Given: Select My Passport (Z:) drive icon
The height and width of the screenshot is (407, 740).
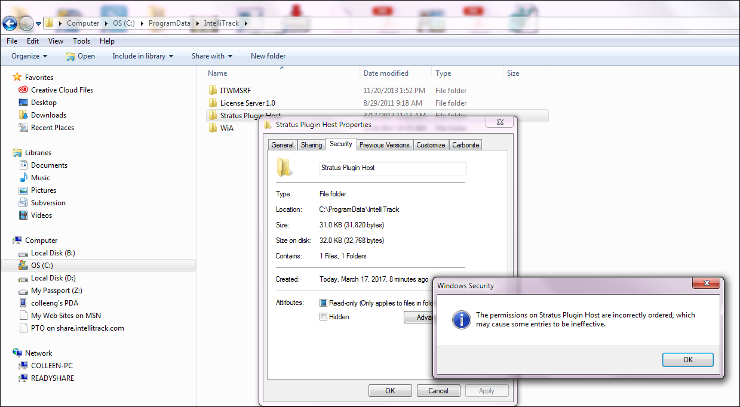Looking at the screenshot, I should [x=23, y=291].
